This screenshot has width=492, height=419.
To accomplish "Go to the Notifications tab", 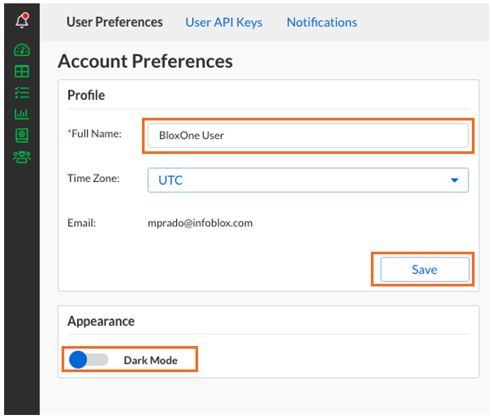I will coord(321,22).
